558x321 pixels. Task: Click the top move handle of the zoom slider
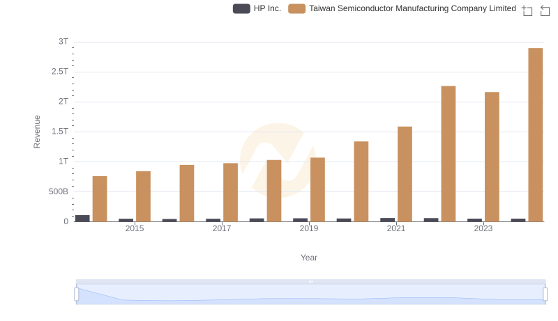(x=310, y=281)
